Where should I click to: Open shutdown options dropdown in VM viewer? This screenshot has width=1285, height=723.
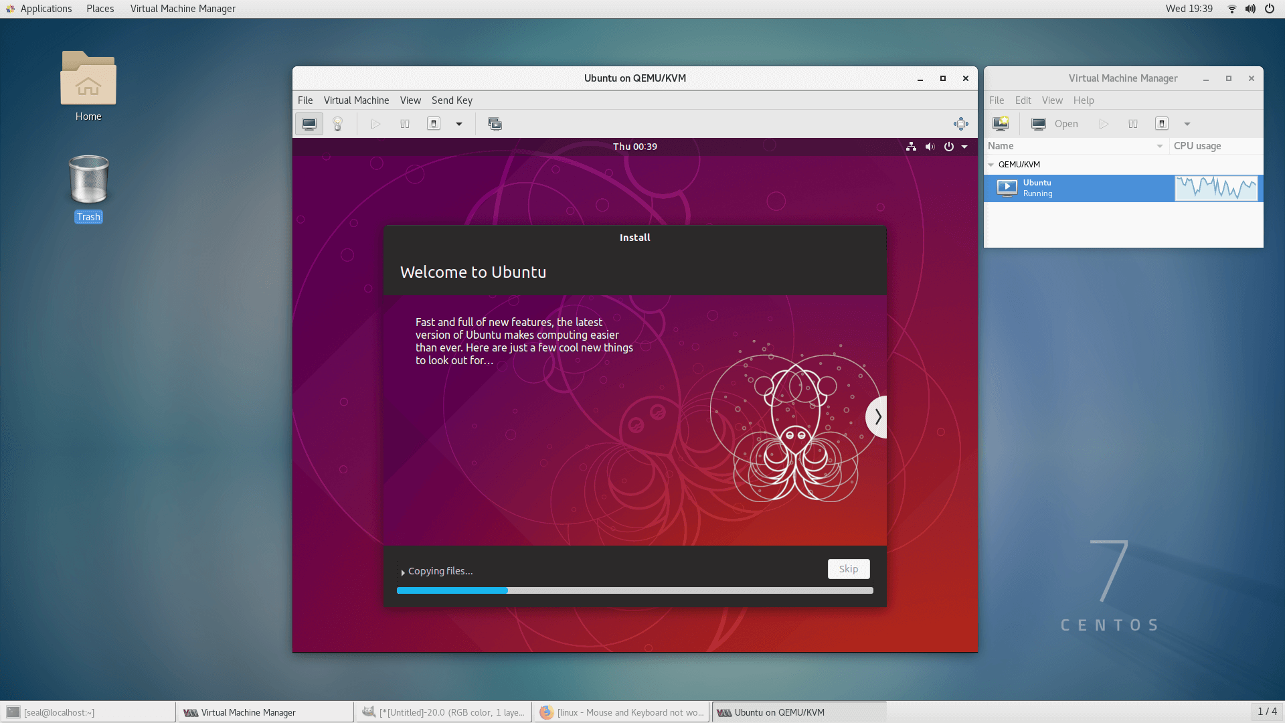(x=459, y=124)
